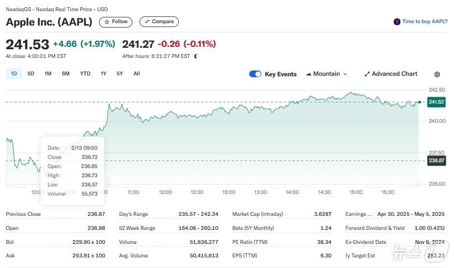Click the Mountain chart type icon
Viewport: 454px width, 268px height.
(x=308, y=74)
